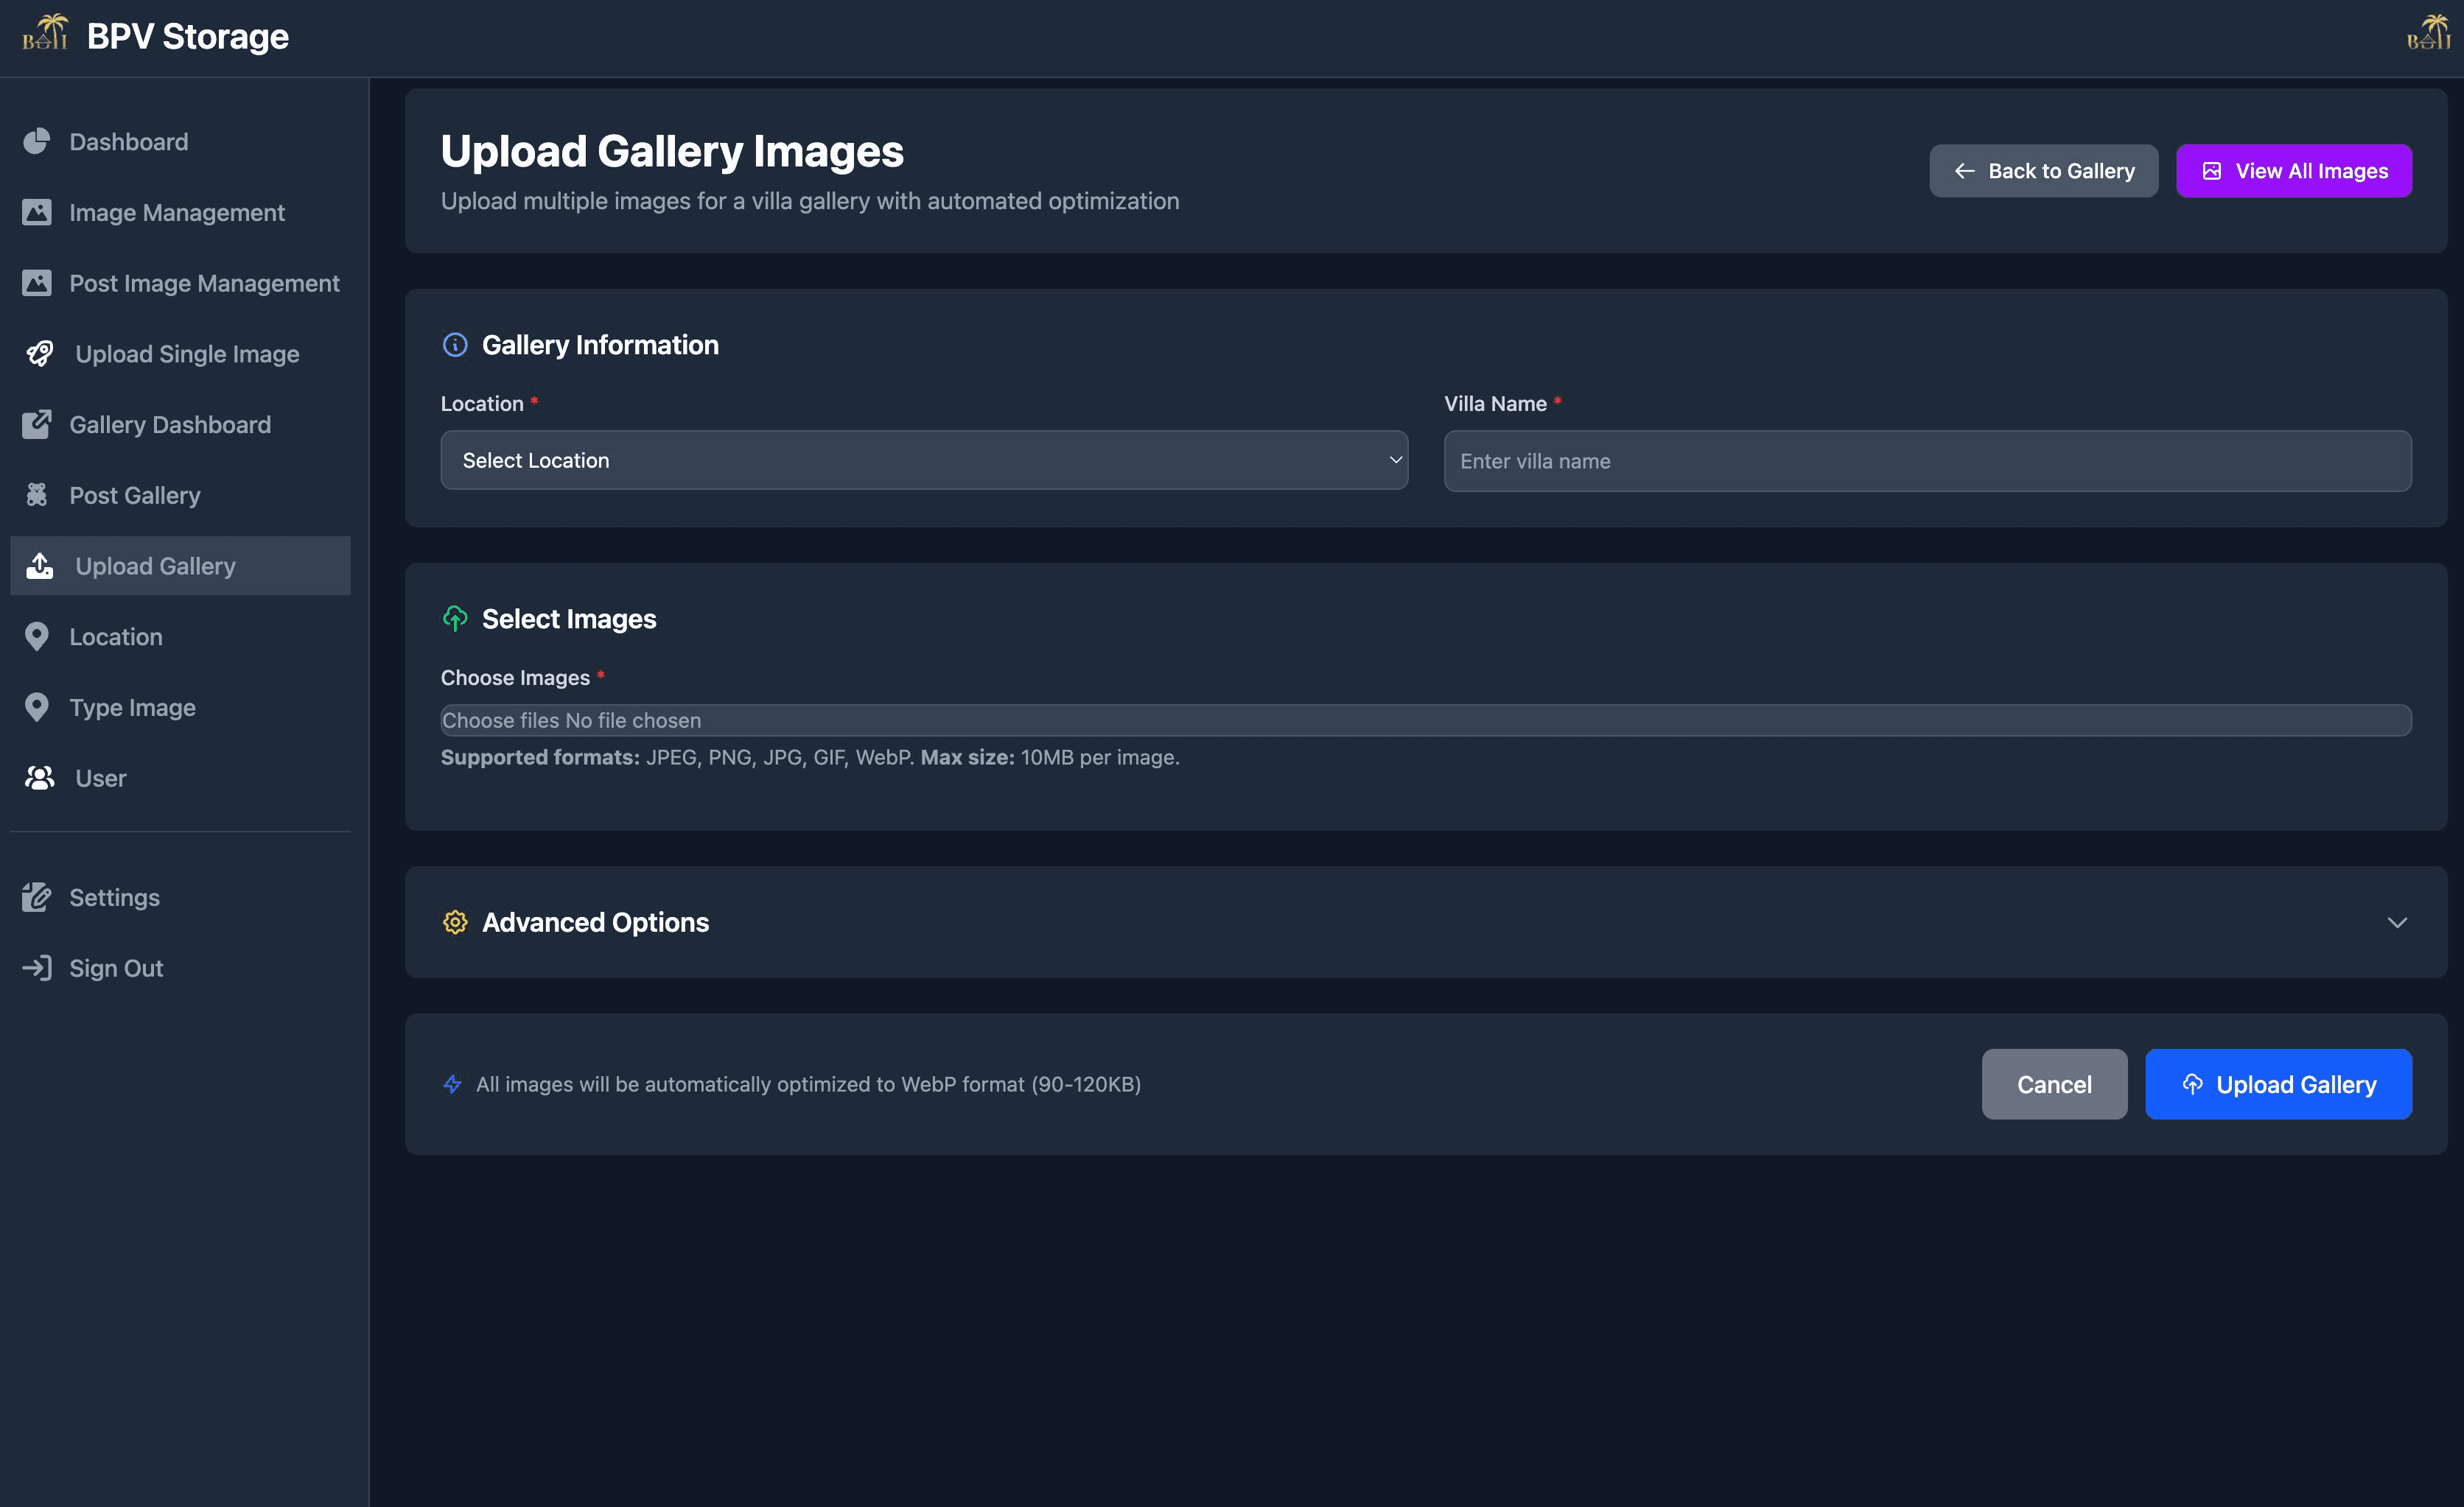Click the yellow gear icon next to Advanced Options

click(455, 922)
